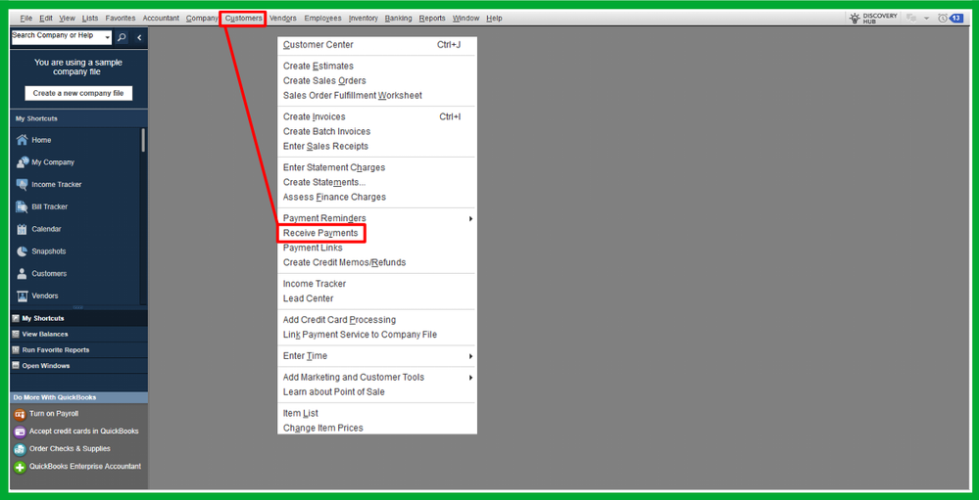Open the Customers shortcut icon in sidebar

22,274
